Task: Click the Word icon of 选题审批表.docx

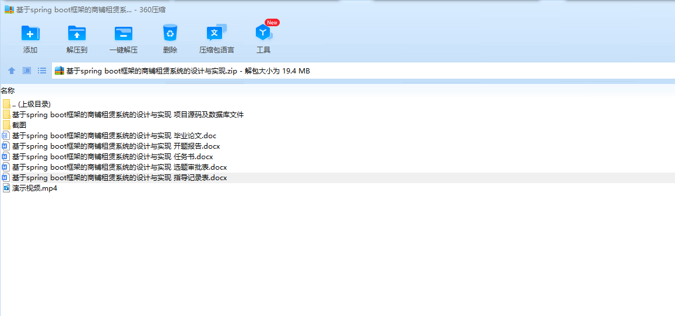Action: 6,167
